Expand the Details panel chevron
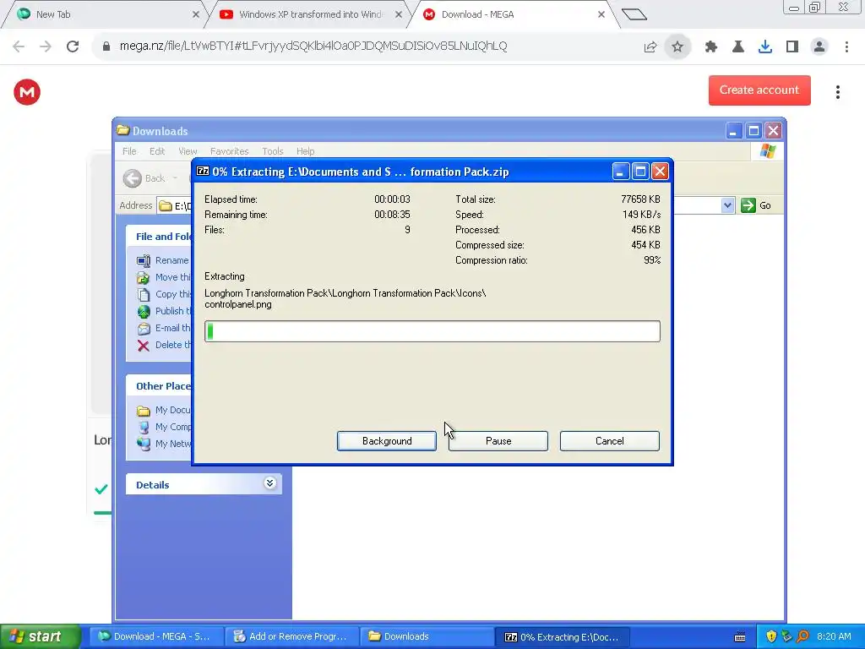Screen dimensions: 865x649 point(269,483)
